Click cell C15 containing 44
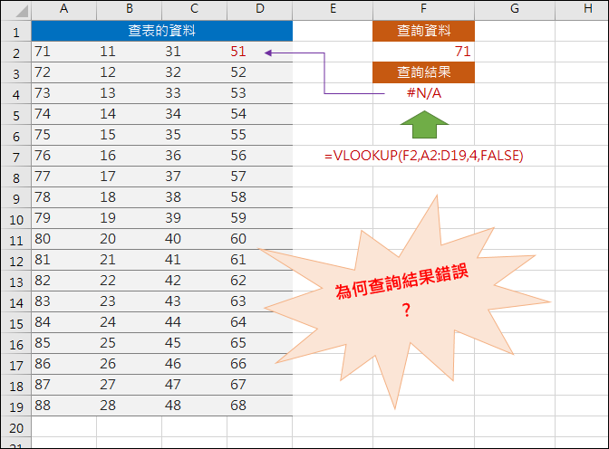Viewport: 609px width, 449px height. click(x=195, y=322)
